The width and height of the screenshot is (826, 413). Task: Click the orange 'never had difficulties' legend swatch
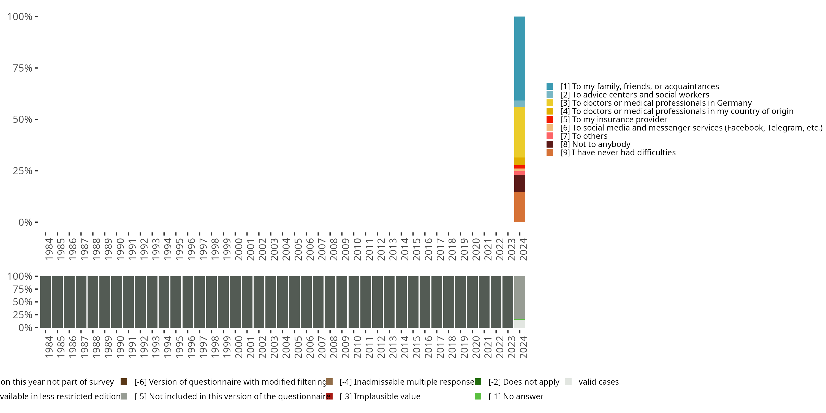550,153
